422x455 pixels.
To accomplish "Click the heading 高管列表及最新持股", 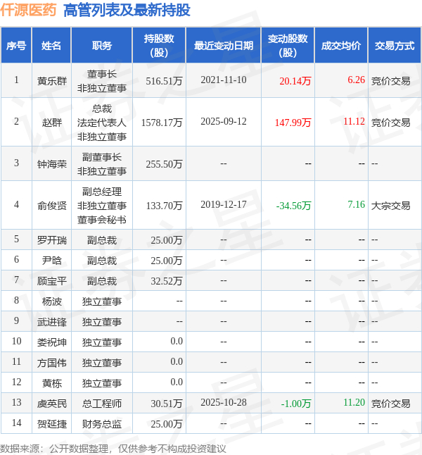I will click(127, 10).
